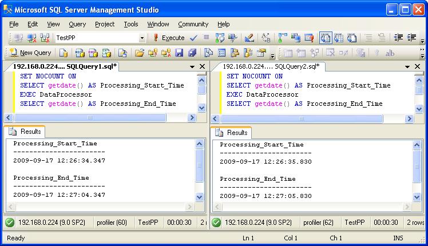428x246 pixels.
Task: Open a file with the folder icon
Action: [139, 53]
